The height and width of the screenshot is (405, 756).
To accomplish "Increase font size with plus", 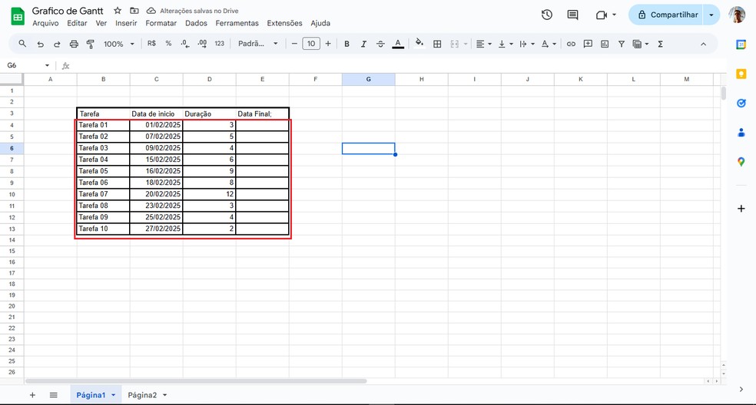I will 328,44.
